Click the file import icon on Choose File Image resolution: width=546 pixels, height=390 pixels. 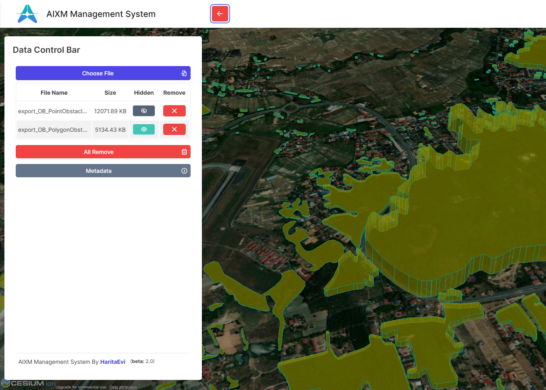tap(184, 73)
